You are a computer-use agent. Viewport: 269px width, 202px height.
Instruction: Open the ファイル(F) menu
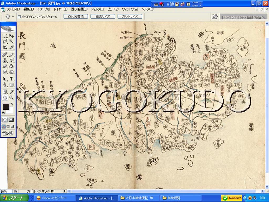13,9
